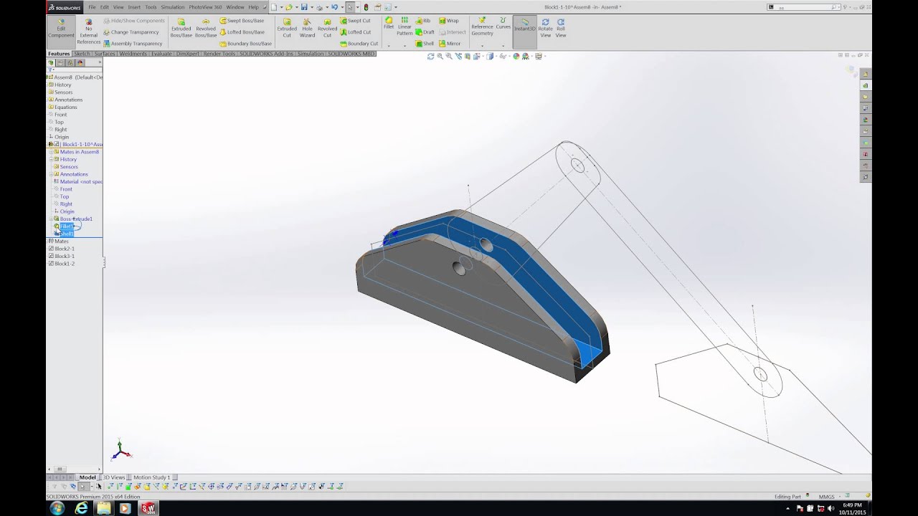Select Lofted Boss/Base
The height and width of the screenshot is (516, 918).
(242, 32)
